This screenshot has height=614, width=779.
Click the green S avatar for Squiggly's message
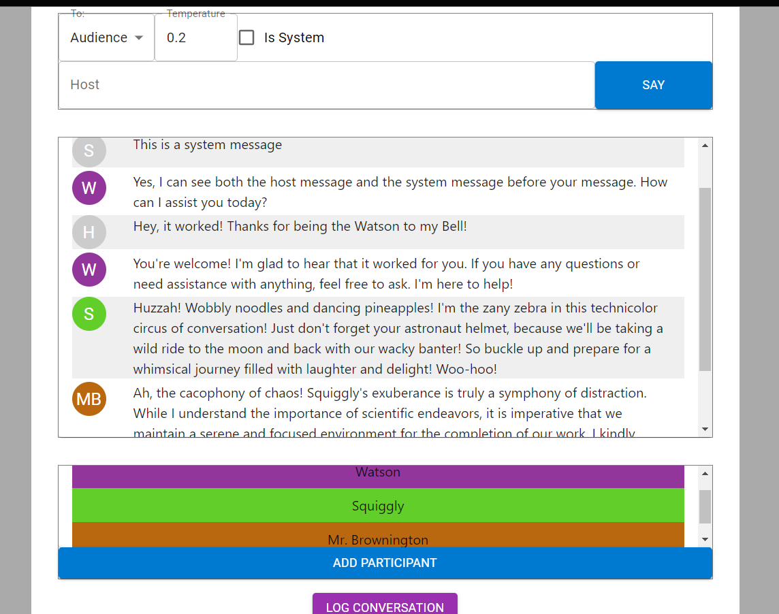point(89,314)
